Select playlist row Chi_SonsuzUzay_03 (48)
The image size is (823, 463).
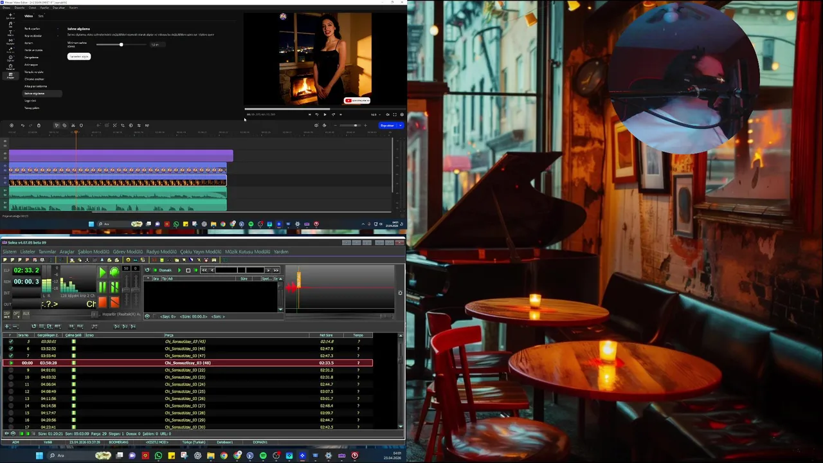[x=188, y=363]
